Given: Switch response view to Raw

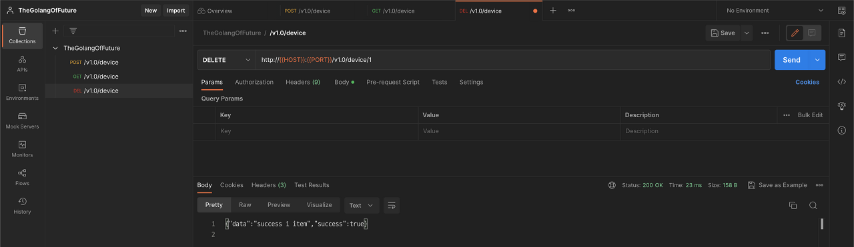Looking at the screenshot, I should pyautogui.click(x=246, y=205).
